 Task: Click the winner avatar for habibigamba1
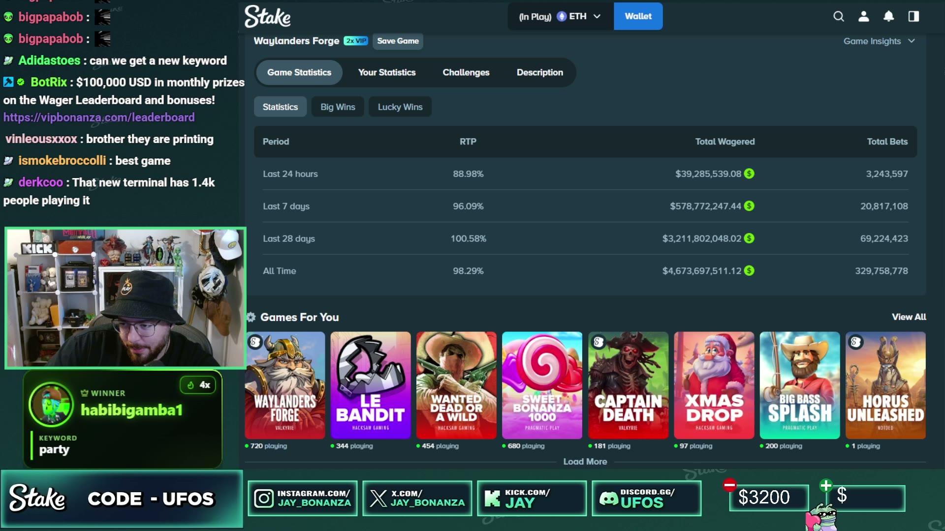[51, 404]
